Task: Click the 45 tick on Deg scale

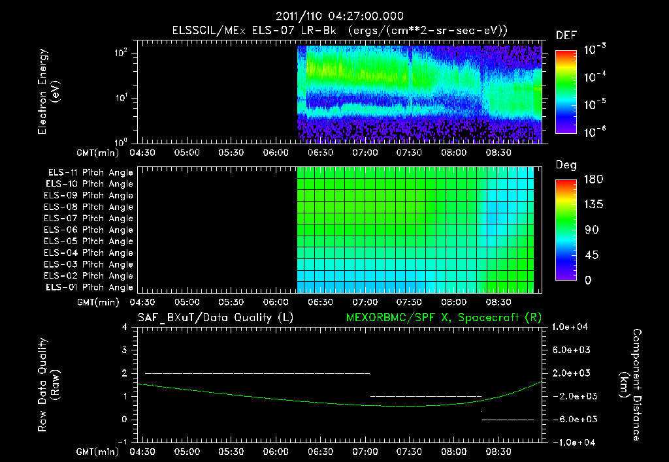Action: coord(592,255)
